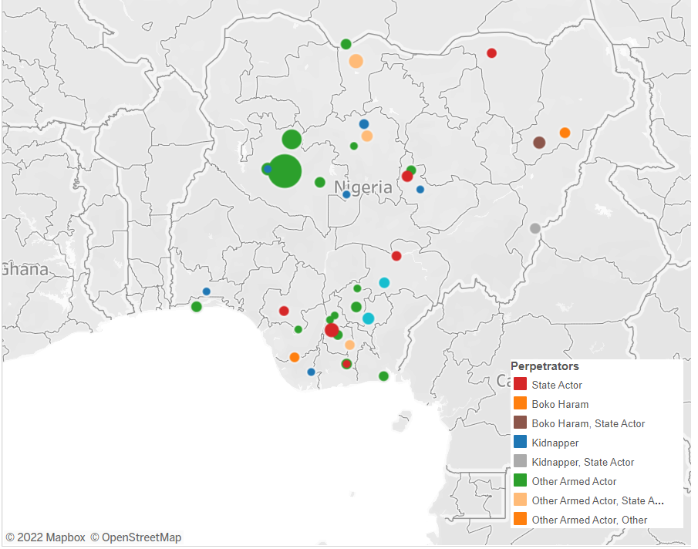Select the red State Actor marker near top right
Viewport: 698px width, 549px height.
[491, 52]
